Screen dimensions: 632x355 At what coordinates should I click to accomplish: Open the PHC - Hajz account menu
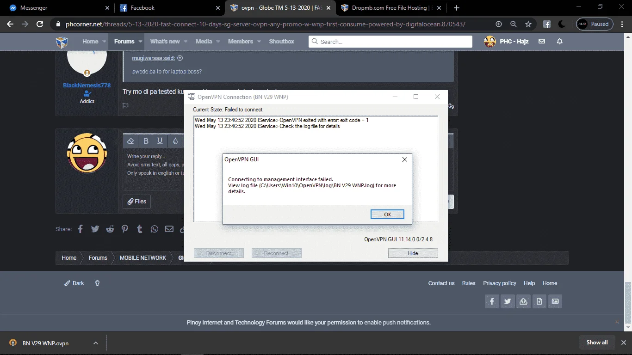point(506,42)
